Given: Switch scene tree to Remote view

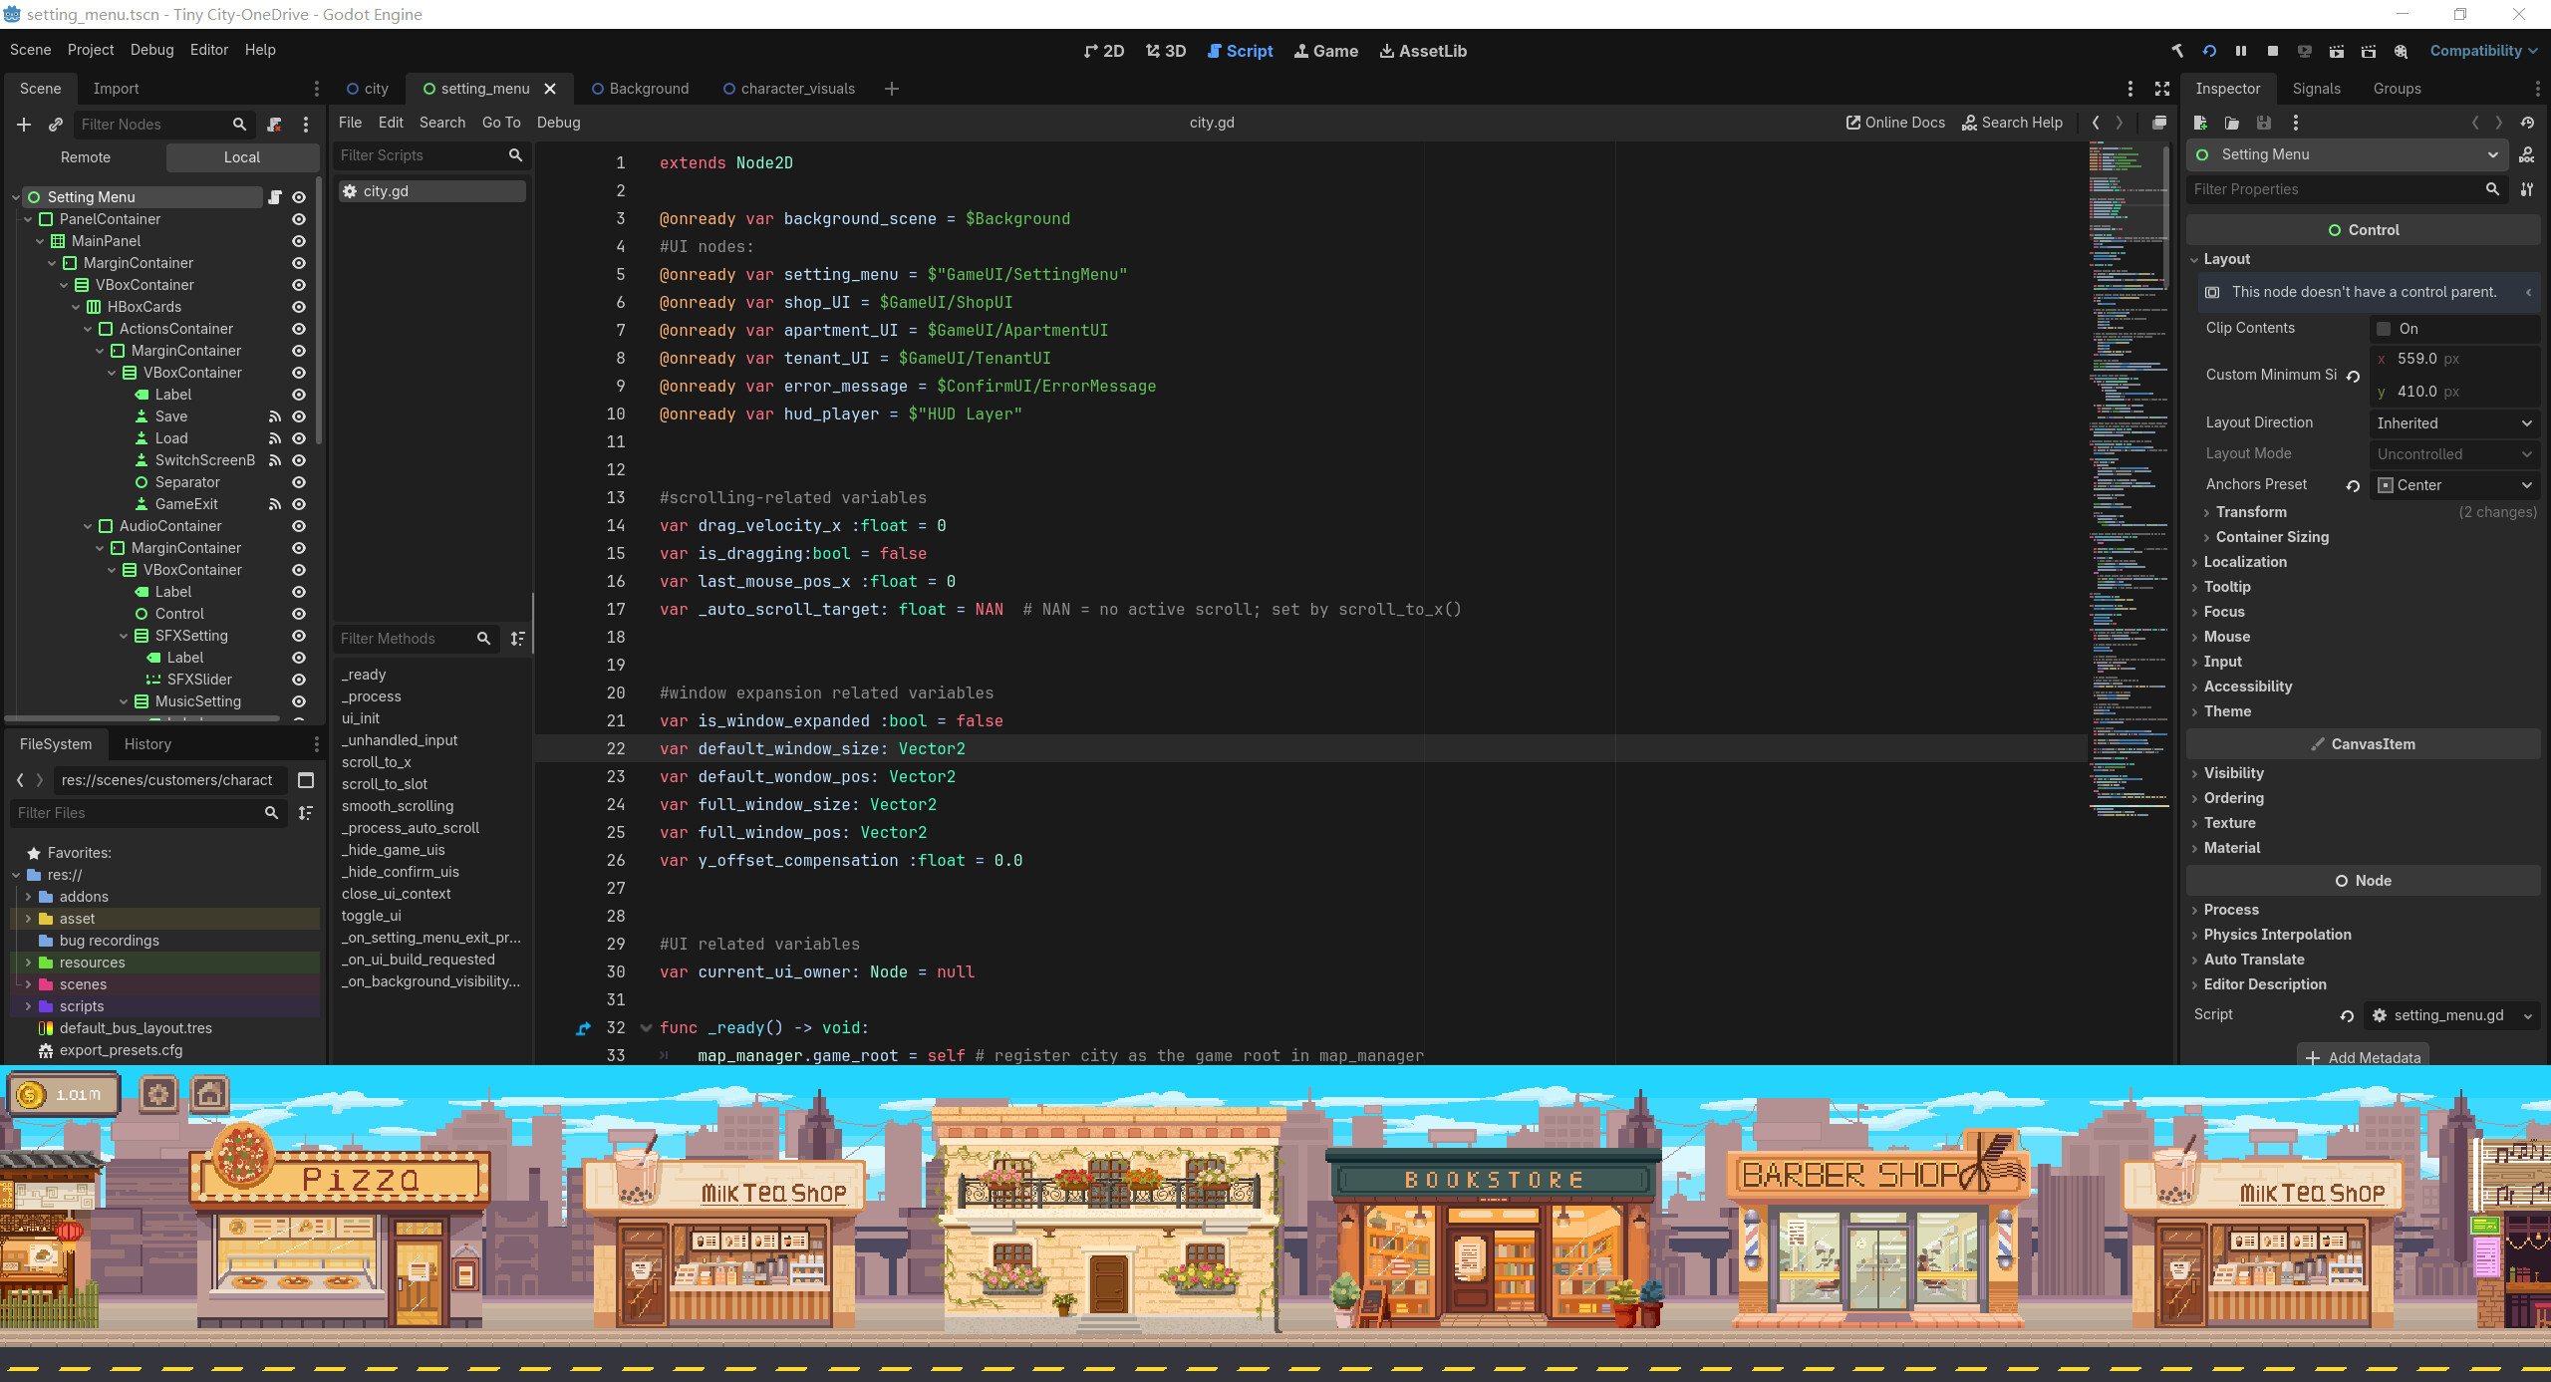Looking at the screenshot, I should pos(86,157).
